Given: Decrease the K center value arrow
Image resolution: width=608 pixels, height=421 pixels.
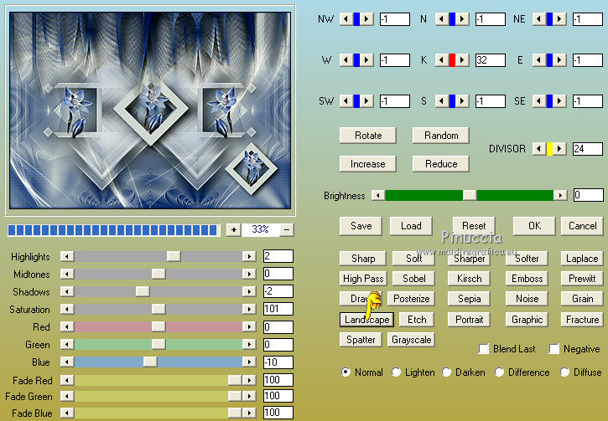Looking at the screenshot, I should pos(442,60).
